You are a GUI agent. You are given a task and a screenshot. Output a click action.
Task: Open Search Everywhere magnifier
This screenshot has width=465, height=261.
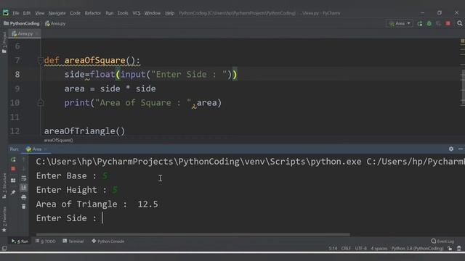click(460, 23)
